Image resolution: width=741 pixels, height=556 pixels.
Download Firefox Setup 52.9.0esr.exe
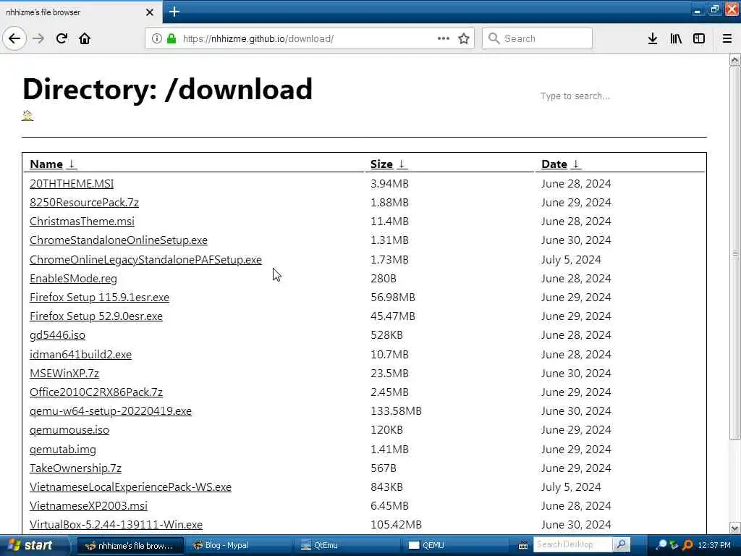click(96, 316)
